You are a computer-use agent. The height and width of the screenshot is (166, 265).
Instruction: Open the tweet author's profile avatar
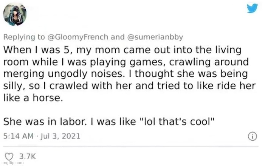(x=15, y=13)
